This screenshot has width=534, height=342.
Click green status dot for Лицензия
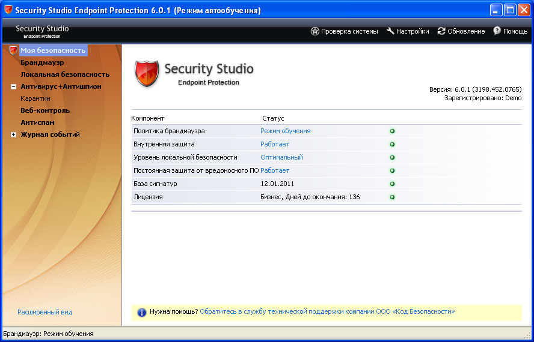pyautogui.click(x=392, y=197)
